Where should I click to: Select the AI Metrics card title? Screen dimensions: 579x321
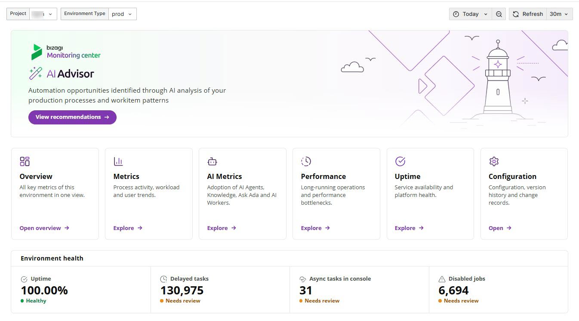pyautogui.click(x=225, y=176)
